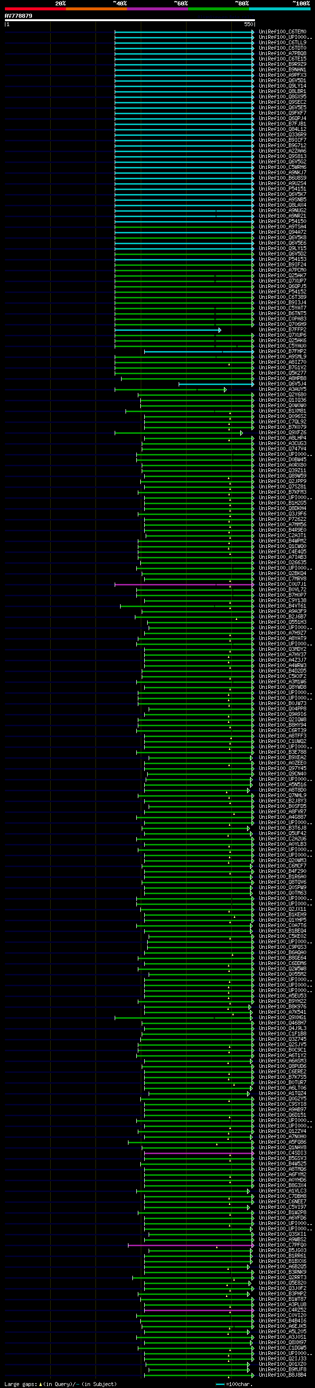315x1388 pixels.
Task: Select the UniRef100_C6TDT0 label
Action: coord(283,48)
